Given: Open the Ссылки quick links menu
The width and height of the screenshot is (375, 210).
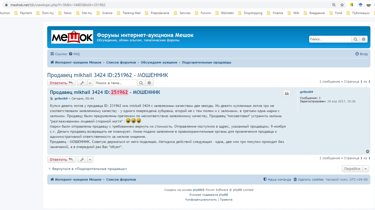Looking at the screenshot, I should (x=59, y=54).
